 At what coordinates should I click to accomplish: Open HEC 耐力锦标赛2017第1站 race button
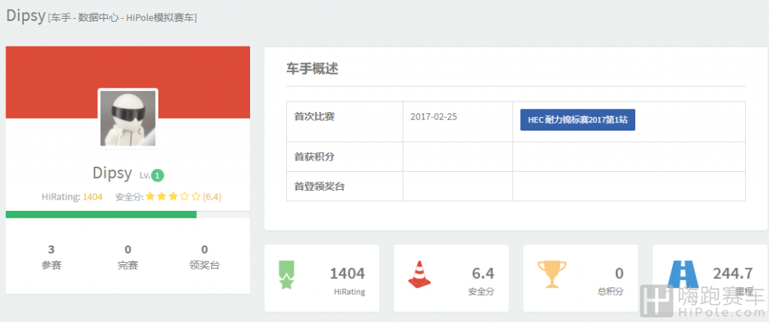pos(578,119)
